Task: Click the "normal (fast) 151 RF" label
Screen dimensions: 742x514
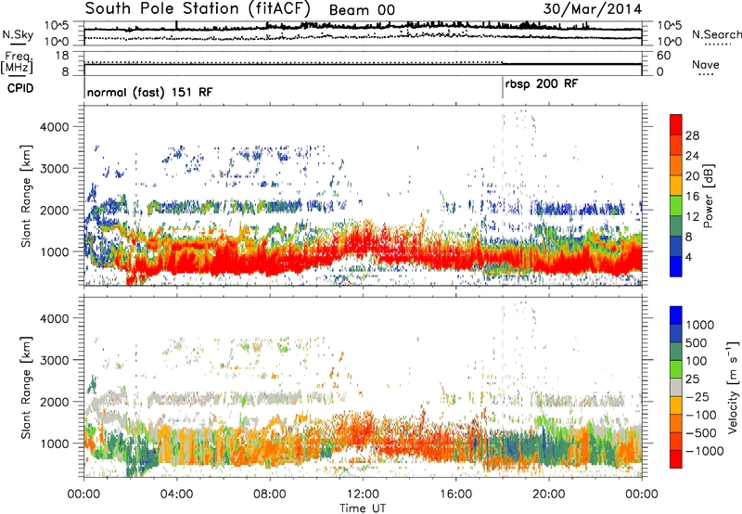Action: [x=150, y=92]
